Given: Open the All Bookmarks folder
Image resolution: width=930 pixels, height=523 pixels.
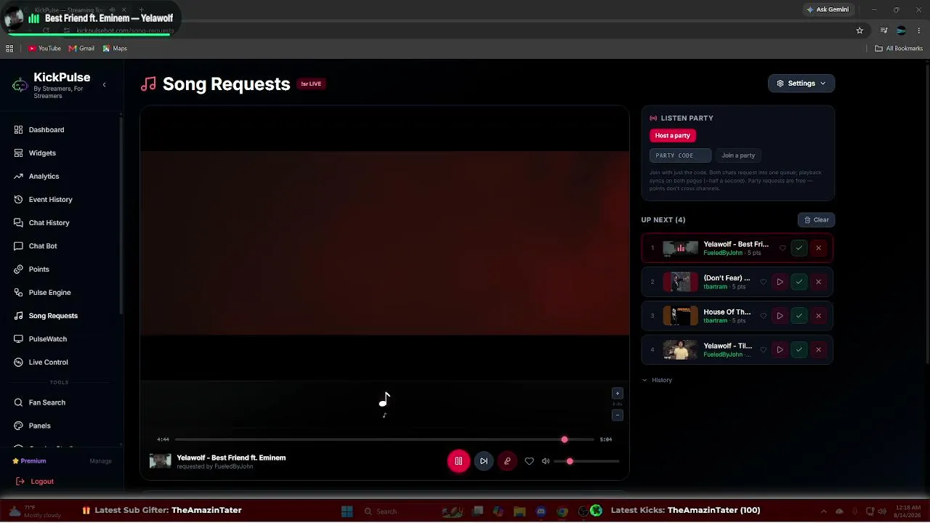Looking at the screenshot, I should (x=899, y=49).
